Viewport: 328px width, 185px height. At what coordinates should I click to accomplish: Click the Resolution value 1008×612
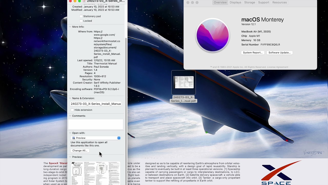coord(100,76)
